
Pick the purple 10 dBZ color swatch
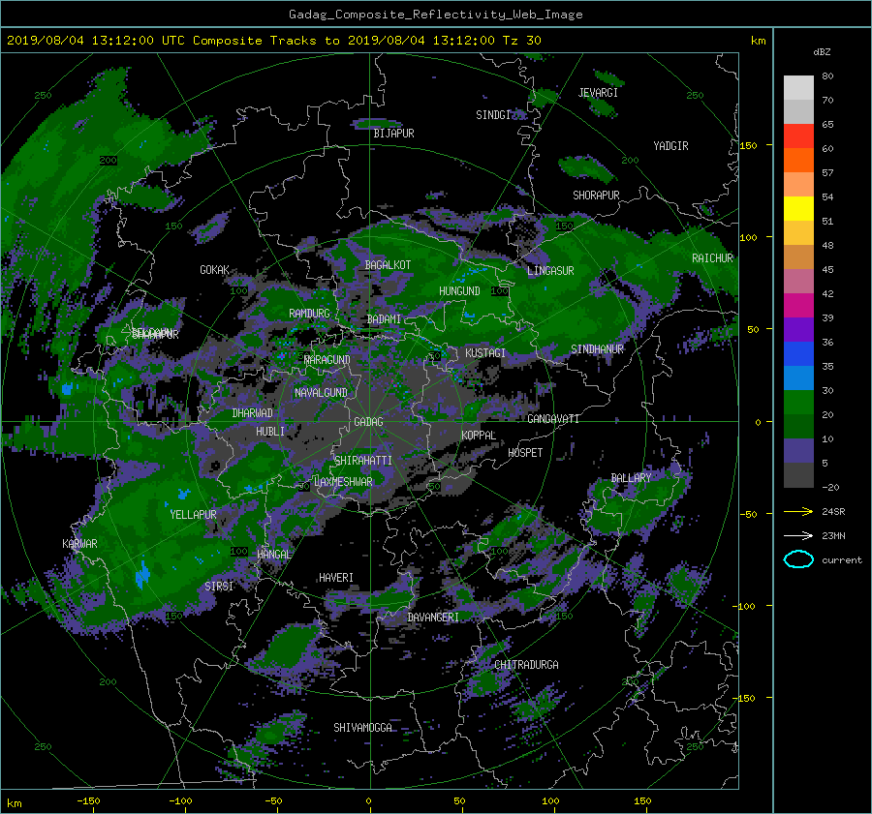tap(798, 450)
